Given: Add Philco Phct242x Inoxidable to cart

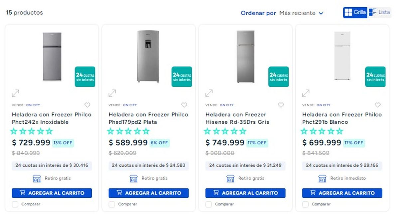Looking at the screenshot, I should coord(52,193).
